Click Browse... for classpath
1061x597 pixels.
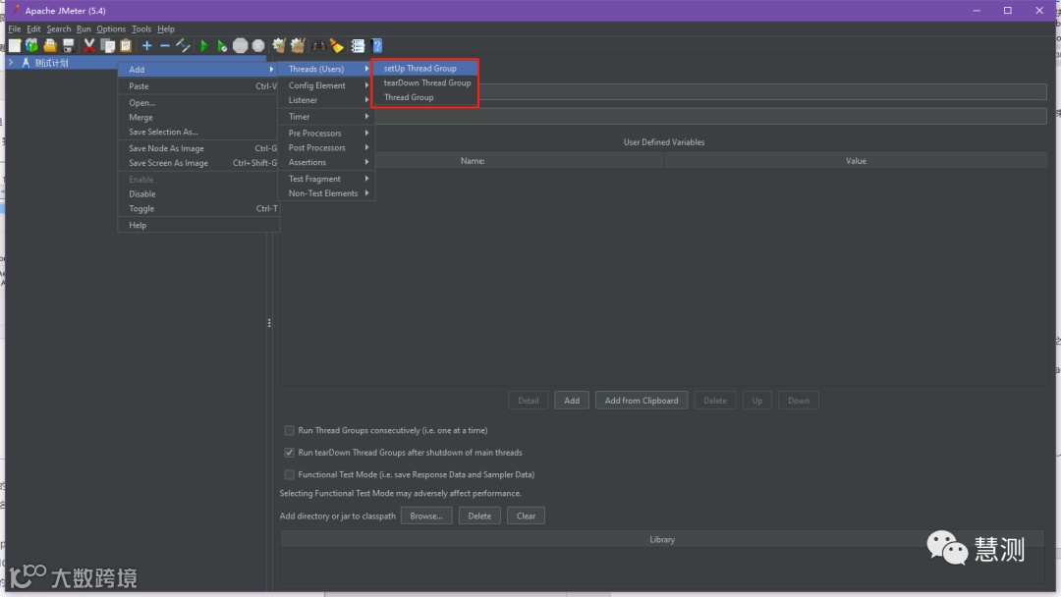pyautogui.click(x=426, y=516)
